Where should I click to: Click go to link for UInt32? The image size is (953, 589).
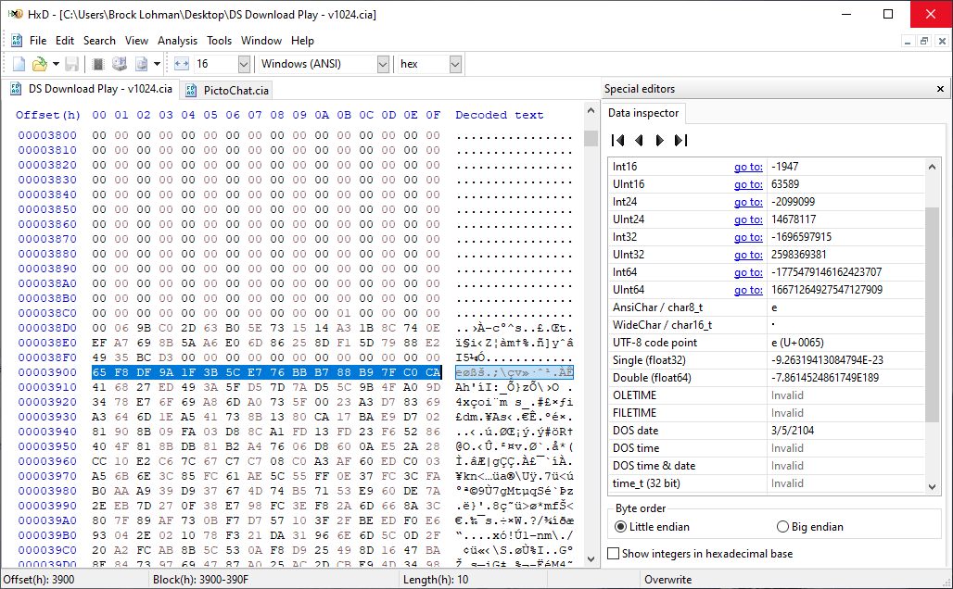pyautogui.click(x=748, y=255)
